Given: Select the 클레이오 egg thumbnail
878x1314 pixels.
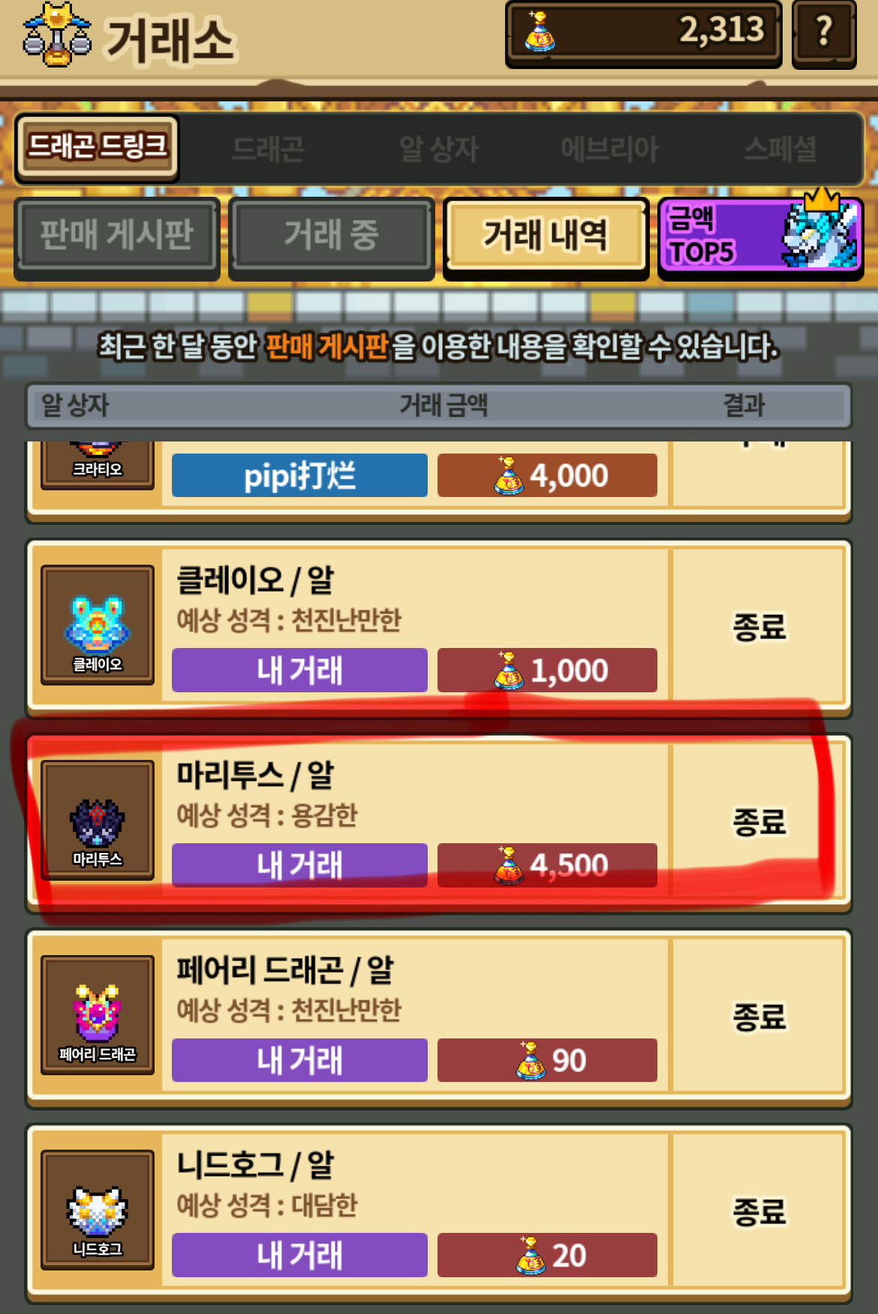Looking at the screenshot, I should click(98, 625).
